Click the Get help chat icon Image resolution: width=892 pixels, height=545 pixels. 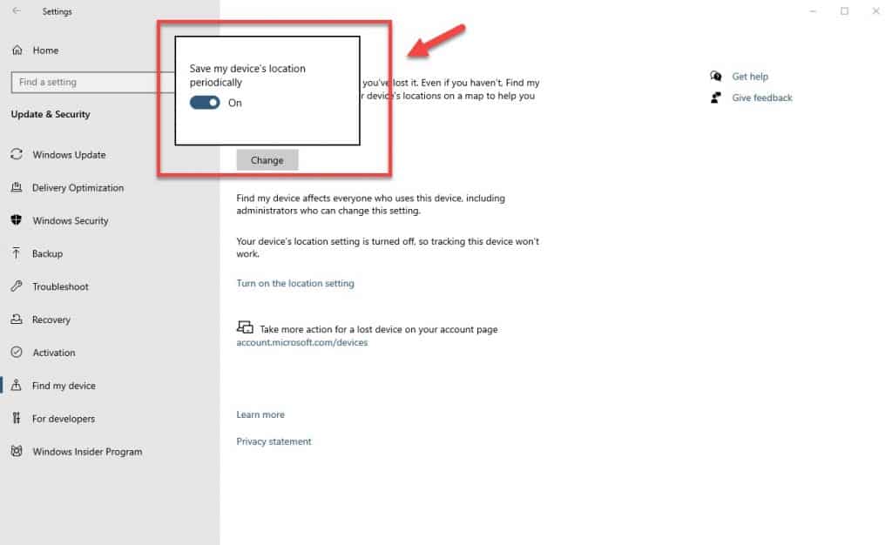(x=716, y=76)
